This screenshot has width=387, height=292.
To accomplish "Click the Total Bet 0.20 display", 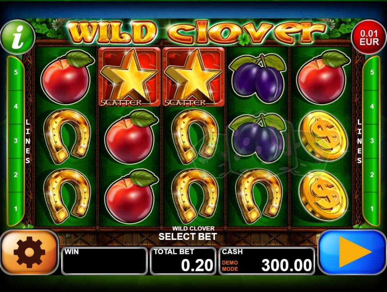I will point(183,261).
